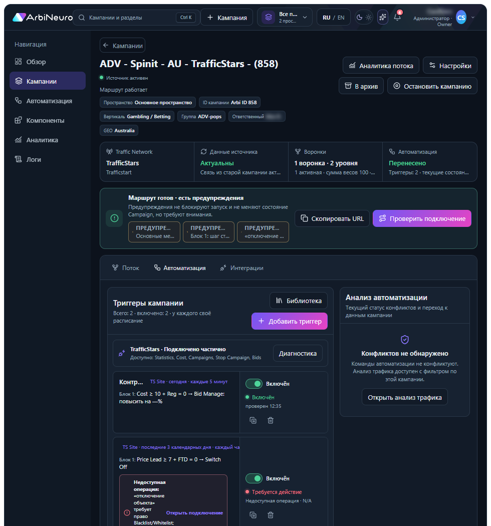
Task: Expand the workspace selector dropdown
Action: point(285,17)
